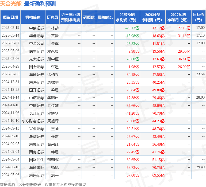Click the 2027预测净利润 column header
Screen dimensions: 206x187
click(178, 17)
